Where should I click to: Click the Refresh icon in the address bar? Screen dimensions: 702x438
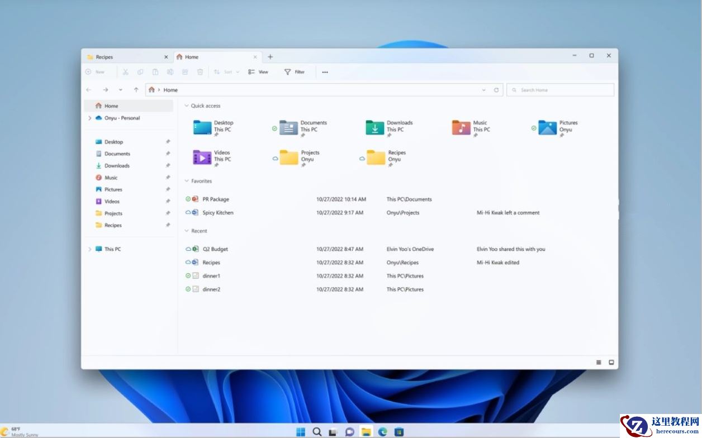pyautogui.click(x=496, y=89)
